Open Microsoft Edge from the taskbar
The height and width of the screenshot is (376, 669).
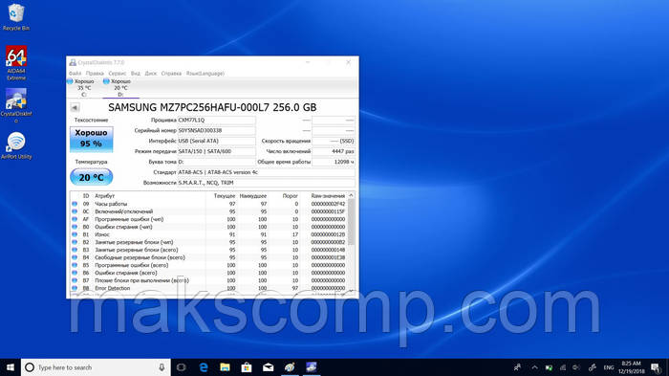coord(204,367)
